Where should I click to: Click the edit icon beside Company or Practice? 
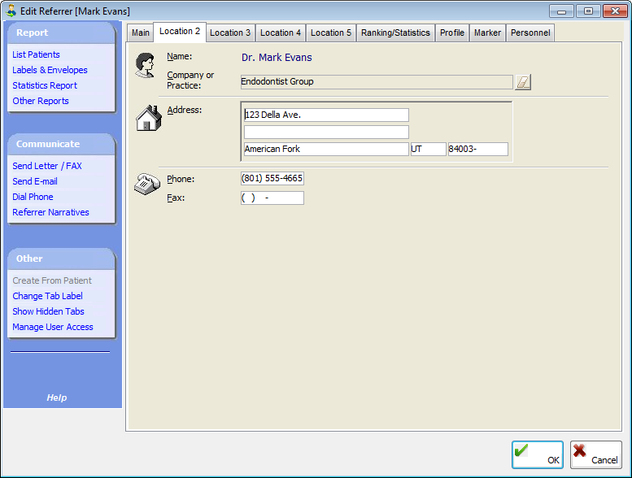click(523, 82)
